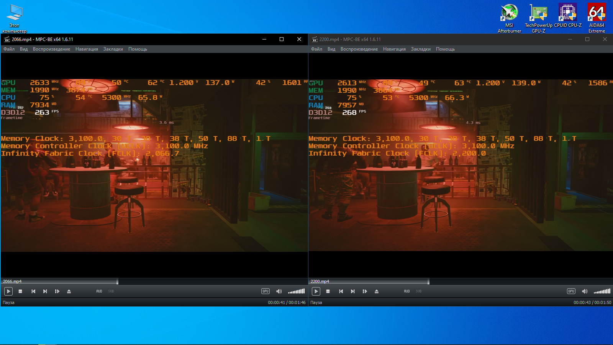Open the SUB subtitle selector in 2066.mp4 player
Screen dimensions: 613x345
[x=111, y=291]
